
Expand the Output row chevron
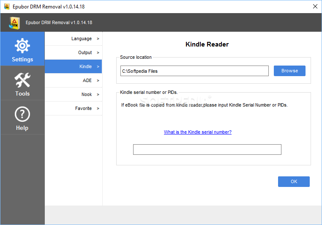point(98,52)
